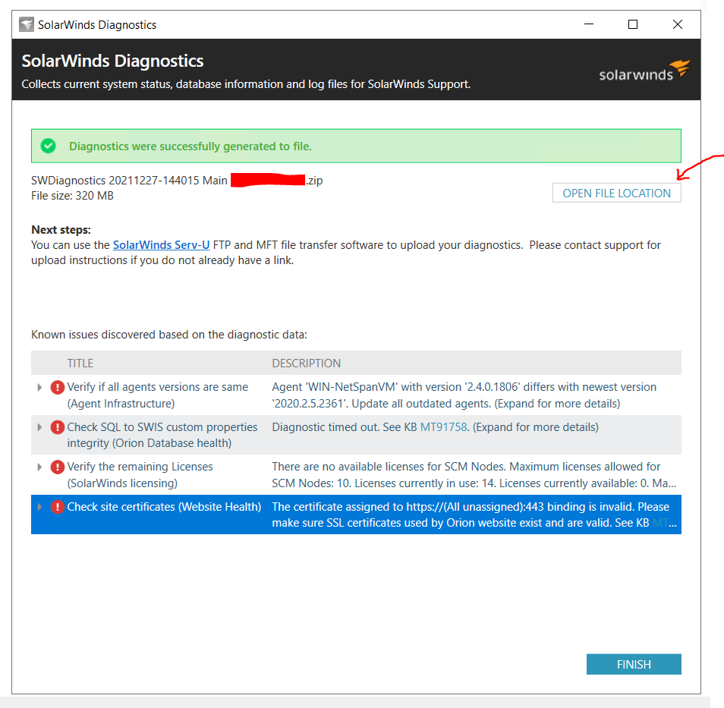Viewport: 724px width, 708px height.
Task: Click the FINISH button
Action: point(634,664)
